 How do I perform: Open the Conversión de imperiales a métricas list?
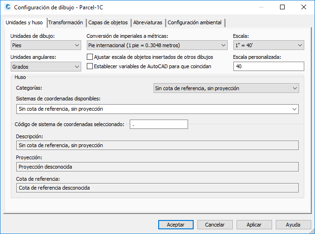[x=157, y=45]
